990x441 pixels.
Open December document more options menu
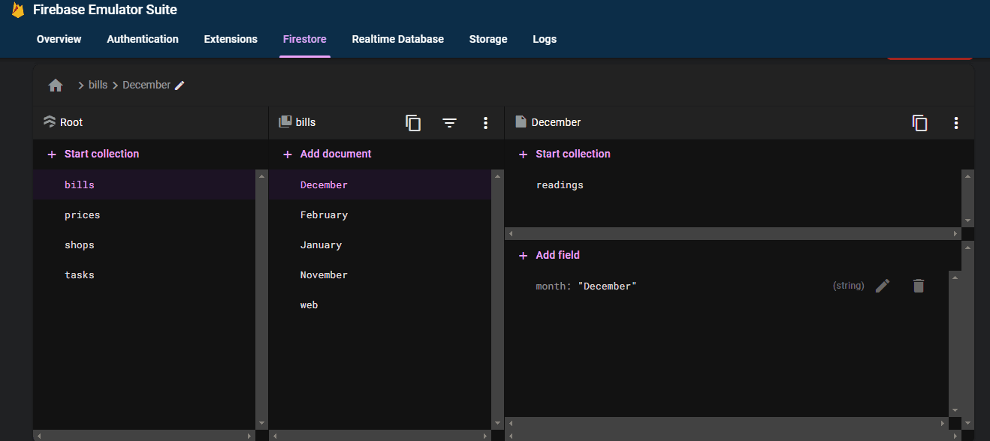pos(955,123)
